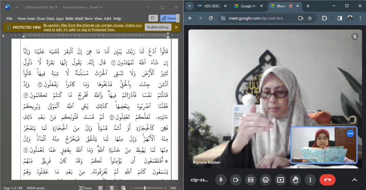Viewport: 366px width, 190px height.
Task: Go forward in Chrome
Action: 201,18
